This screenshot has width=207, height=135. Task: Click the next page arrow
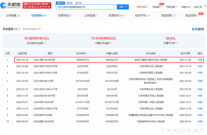click(202, 130)
